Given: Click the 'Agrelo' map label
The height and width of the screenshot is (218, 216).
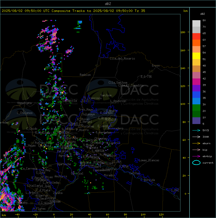Looking at the screenshot, I should pyautogui.click(x=63, y=156).
